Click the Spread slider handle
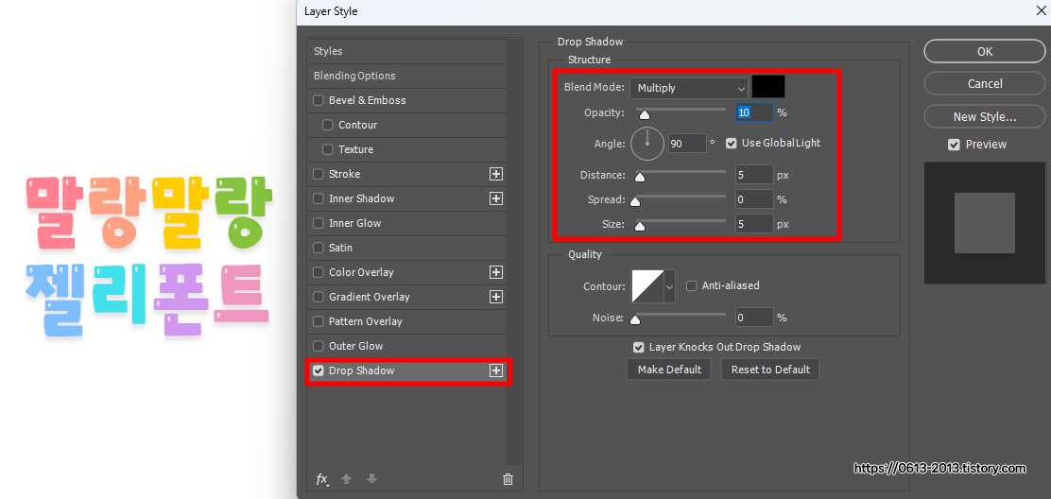The width and height of the screenshot is (1051, 499). pos(635,201)
